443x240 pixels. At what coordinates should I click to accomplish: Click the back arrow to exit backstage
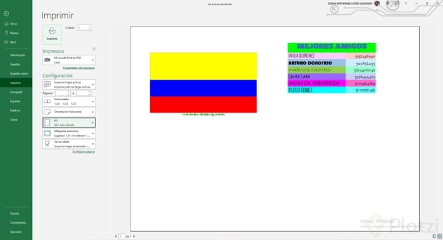click(x=6, y=14)
